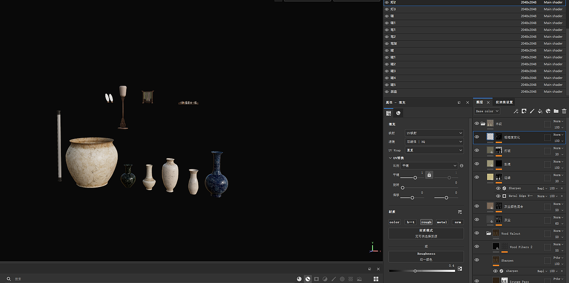Open the material sphere tab in properties panel
The width and height of the screenshot is (569, 283).
[x=398, y=113]
